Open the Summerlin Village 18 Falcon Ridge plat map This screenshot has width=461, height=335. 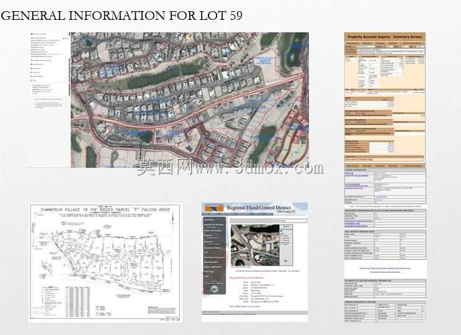click(105, 262)
